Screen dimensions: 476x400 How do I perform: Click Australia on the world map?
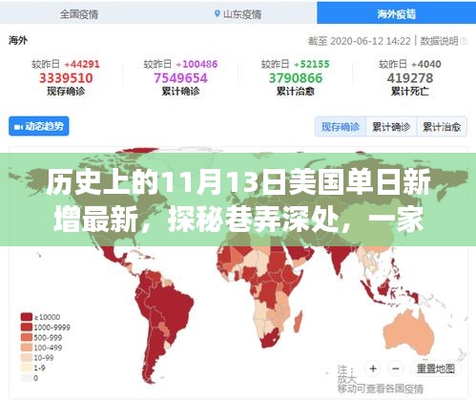pyautogui.click(x=409, y=331)
